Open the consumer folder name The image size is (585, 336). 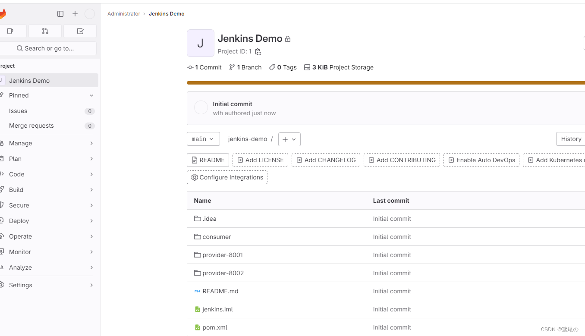coord(217,237)
